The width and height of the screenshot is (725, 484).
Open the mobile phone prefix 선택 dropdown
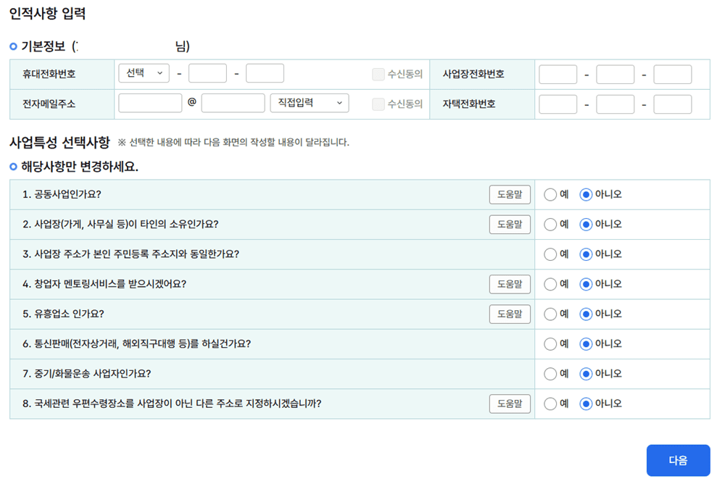144,73
